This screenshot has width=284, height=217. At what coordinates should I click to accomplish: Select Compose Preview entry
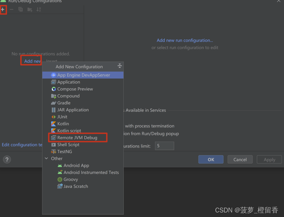coord(83,89)
